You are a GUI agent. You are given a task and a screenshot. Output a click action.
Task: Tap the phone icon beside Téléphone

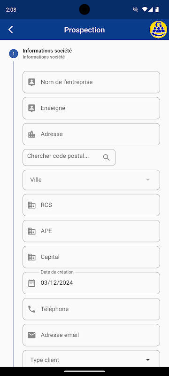31,309
